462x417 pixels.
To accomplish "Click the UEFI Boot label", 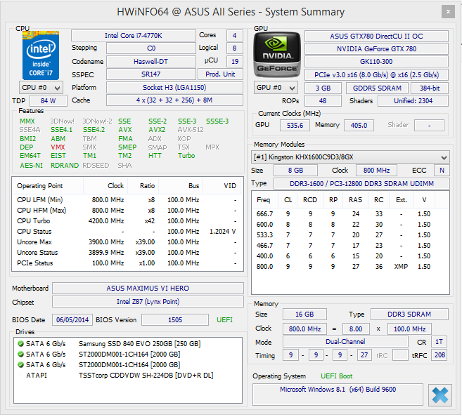I will pyautogui.click(x=337, y=376).
